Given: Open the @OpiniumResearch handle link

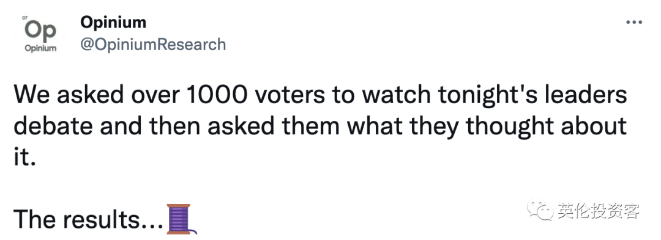Looking at the screenshot, I should tap(153, 44).
